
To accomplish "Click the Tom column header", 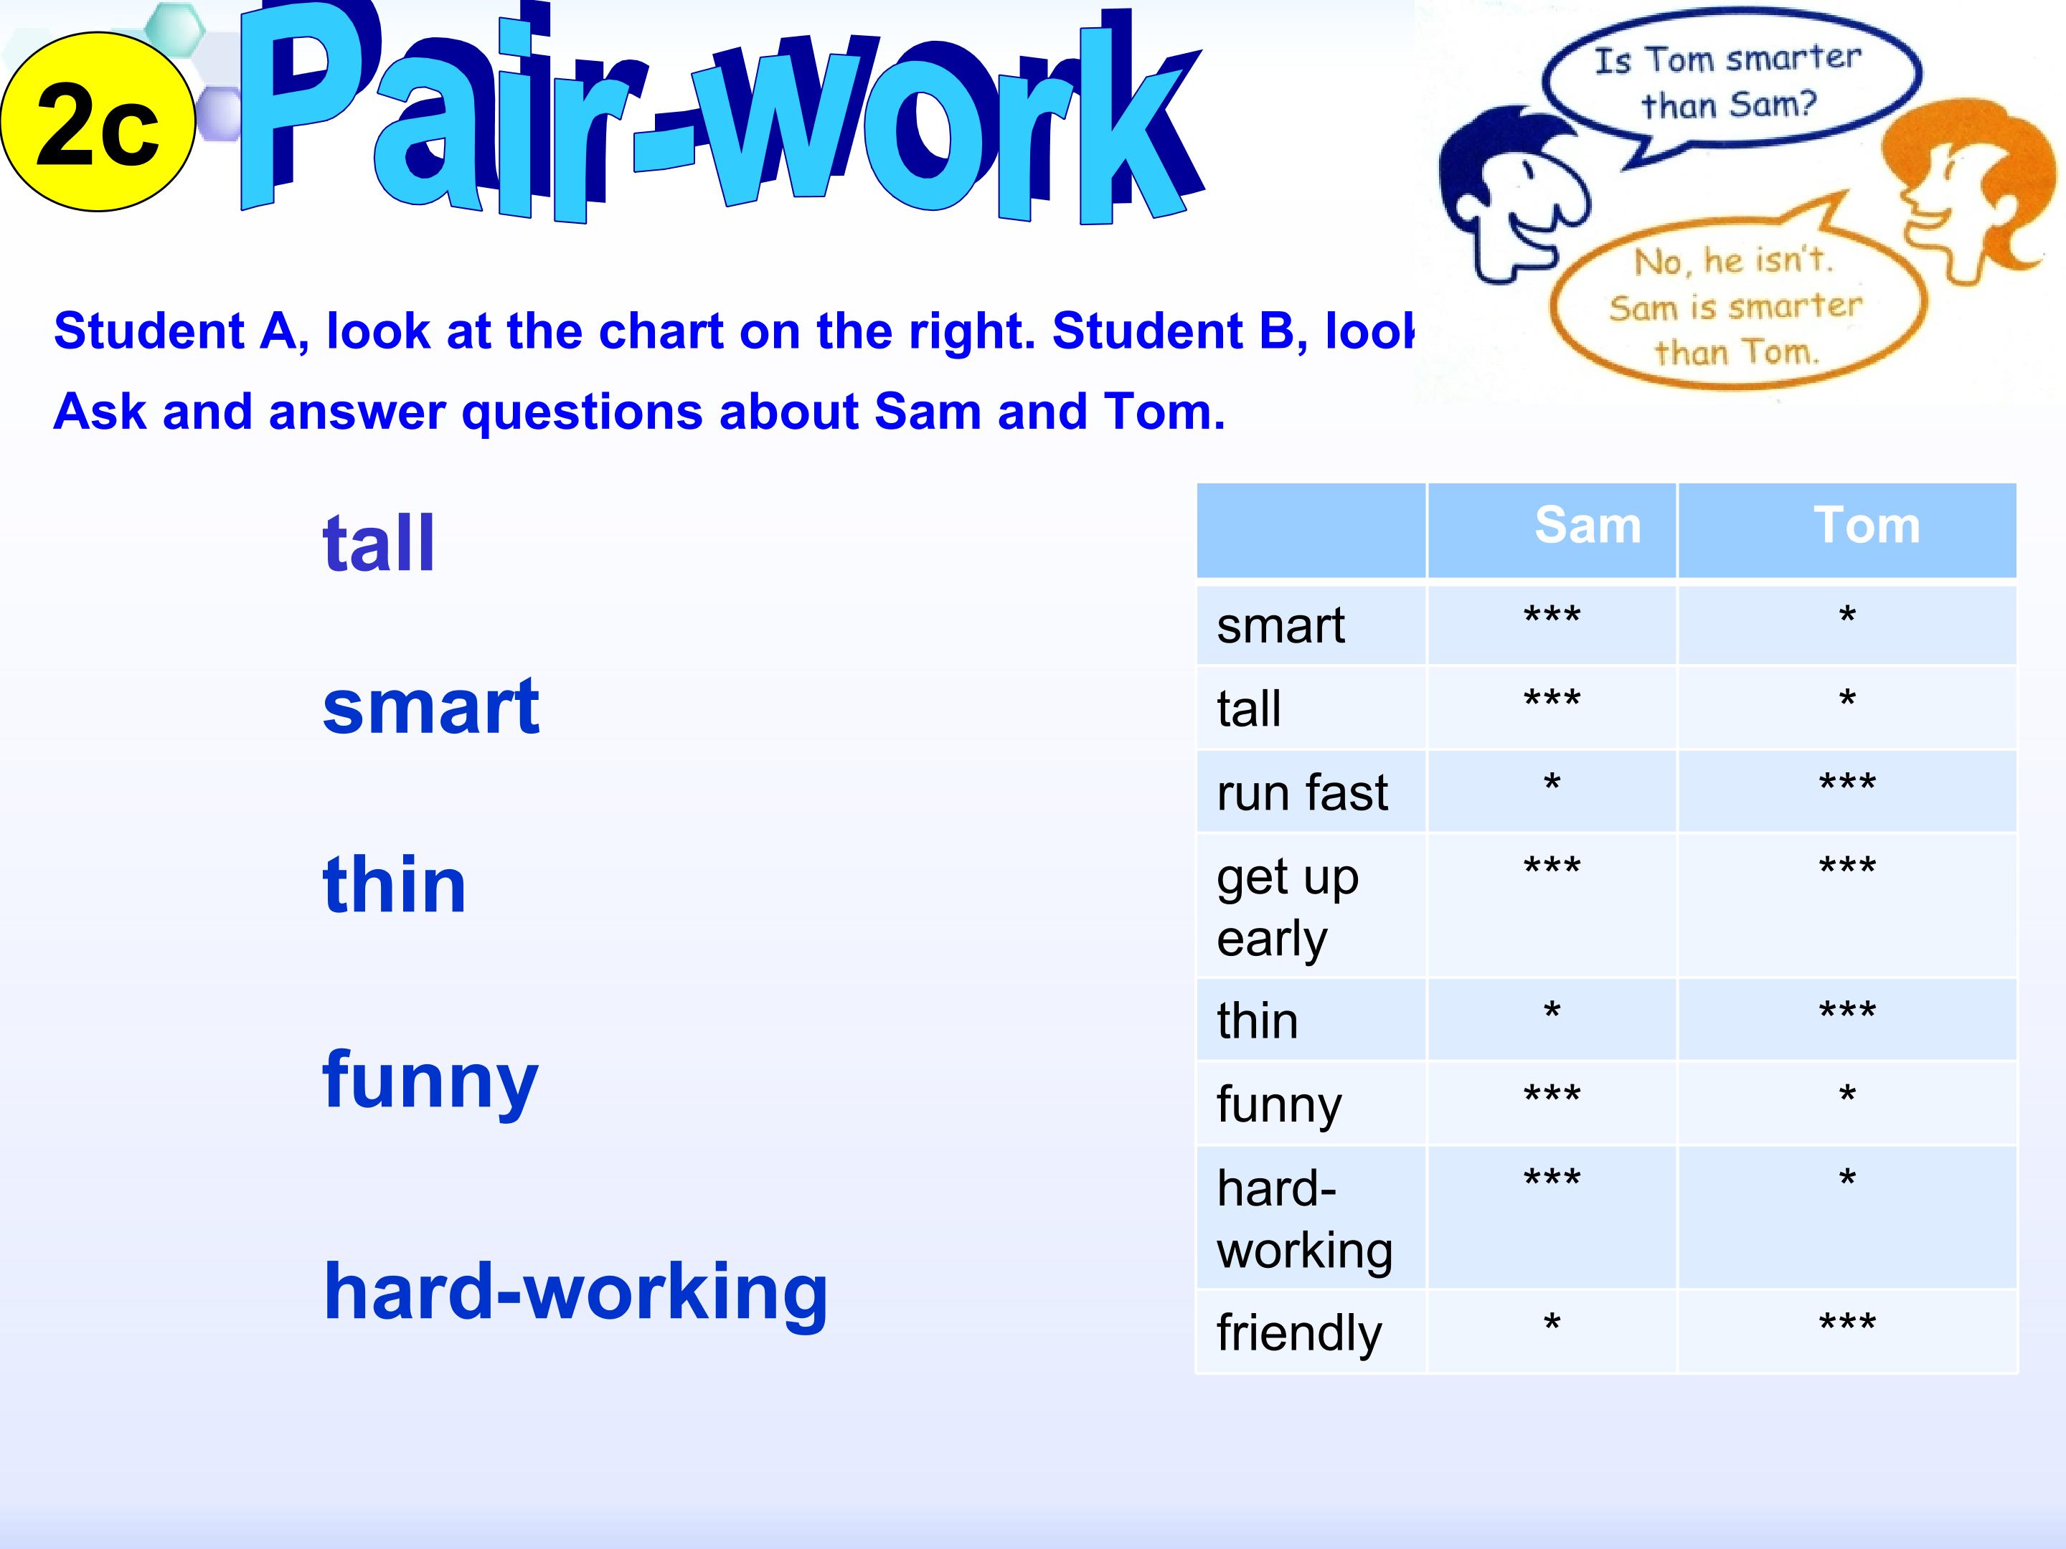I will coord(1866,526).
